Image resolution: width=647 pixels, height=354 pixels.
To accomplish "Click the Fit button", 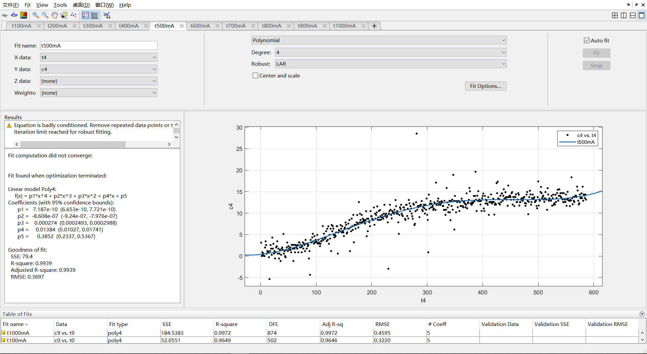I will coord(596,53).
